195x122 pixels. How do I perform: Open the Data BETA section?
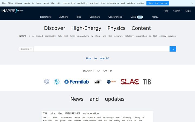coord(137,17)
